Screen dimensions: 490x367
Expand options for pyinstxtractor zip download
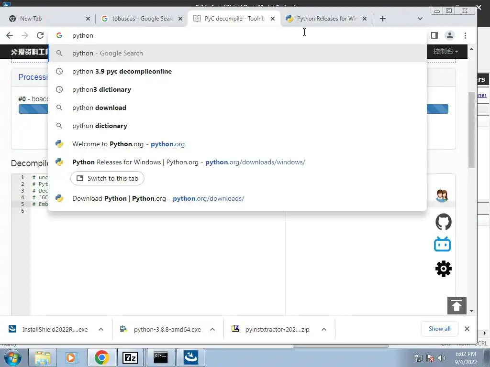324,329
